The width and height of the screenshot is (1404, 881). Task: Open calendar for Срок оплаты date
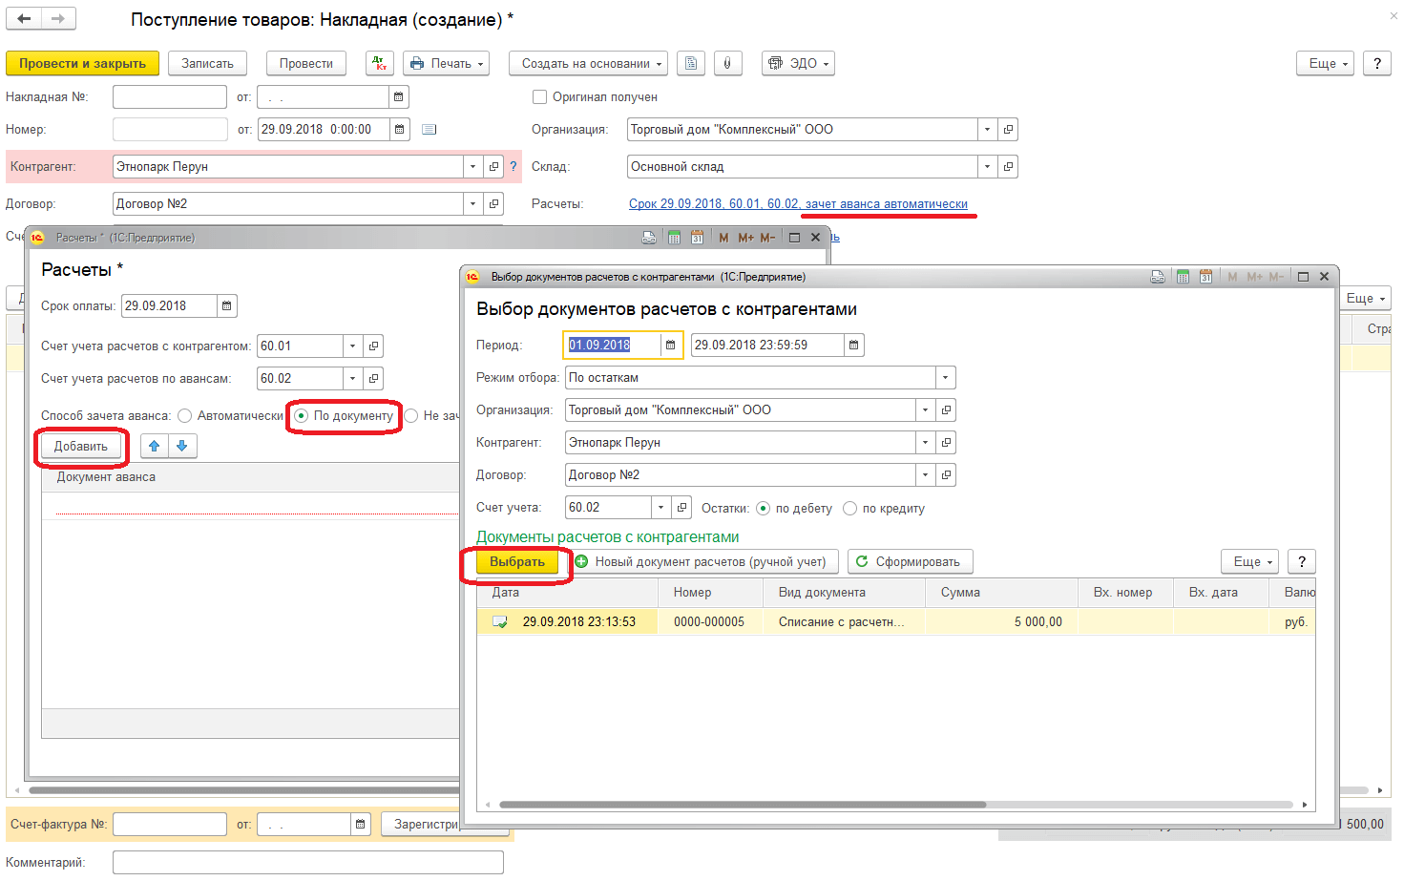click(227, 306)
